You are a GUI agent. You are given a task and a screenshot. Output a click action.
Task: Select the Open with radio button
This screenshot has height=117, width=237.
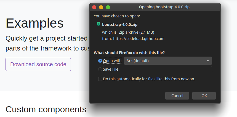click(100, 61)
